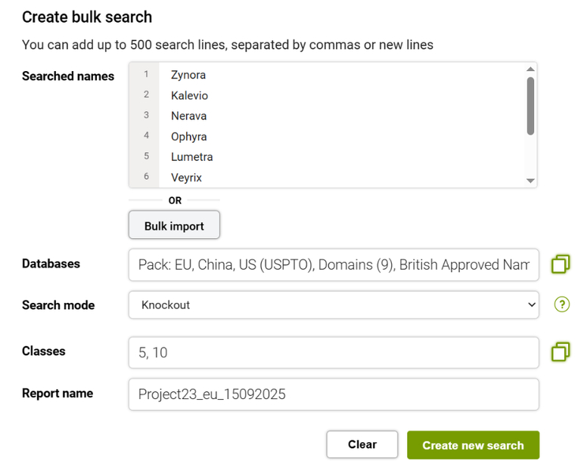Viewport: 581px width, 467px height.
Task: Click into the Classes field containing 5, 10
Action: click(333, 352)
